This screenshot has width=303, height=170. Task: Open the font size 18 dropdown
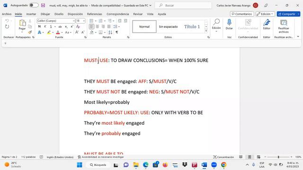coord(84,21)
